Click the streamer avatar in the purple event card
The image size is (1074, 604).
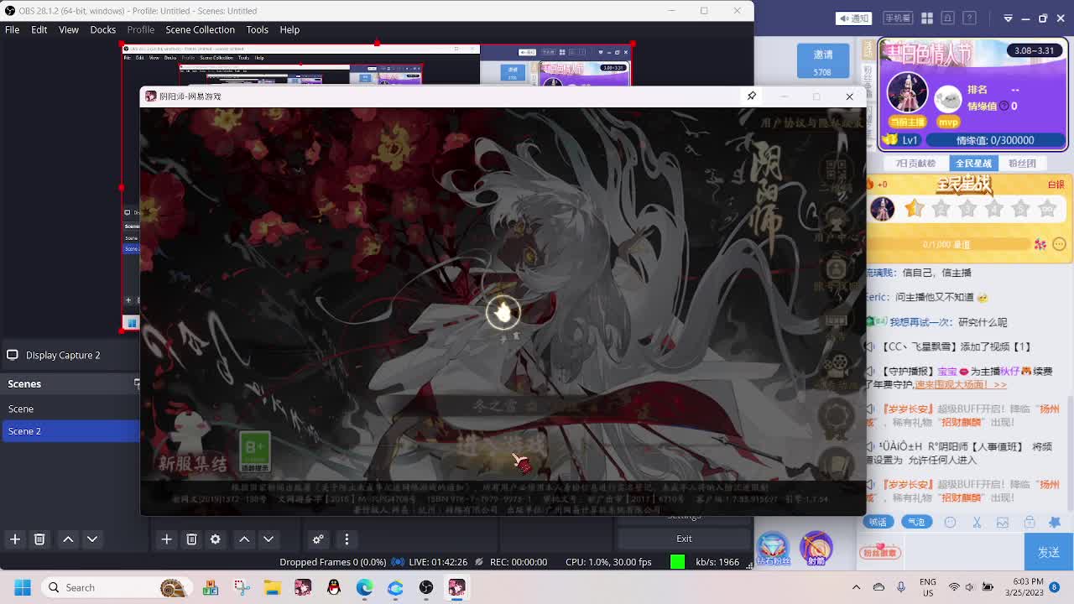pos(907,92)
